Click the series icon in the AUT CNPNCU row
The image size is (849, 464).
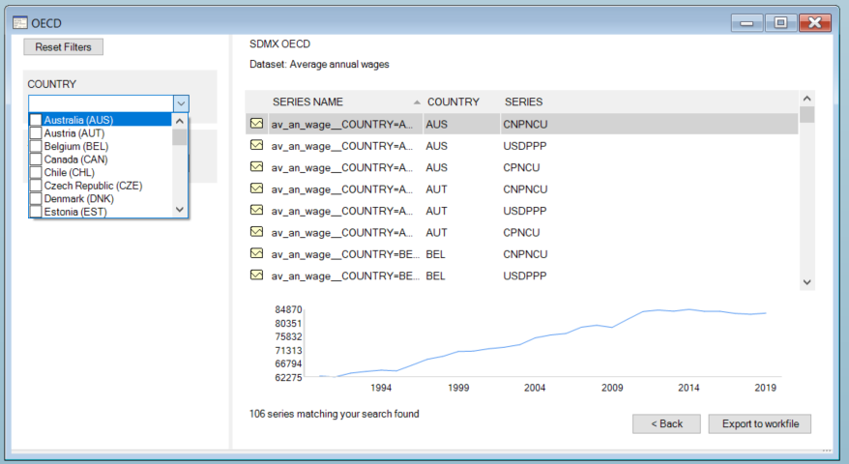256,188
